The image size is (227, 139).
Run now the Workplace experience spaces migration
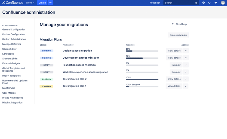(176, 72)
